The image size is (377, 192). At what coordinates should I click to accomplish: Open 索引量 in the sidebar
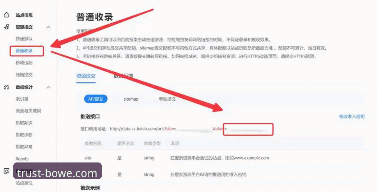[x=22, y=99]
